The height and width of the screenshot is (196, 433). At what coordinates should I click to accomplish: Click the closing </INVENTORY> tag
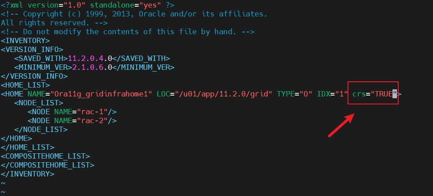click(28, 174)
